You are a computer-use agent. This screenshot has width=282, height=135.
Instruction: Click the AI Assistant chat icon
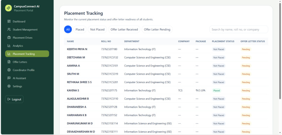(x=9, y=78)
